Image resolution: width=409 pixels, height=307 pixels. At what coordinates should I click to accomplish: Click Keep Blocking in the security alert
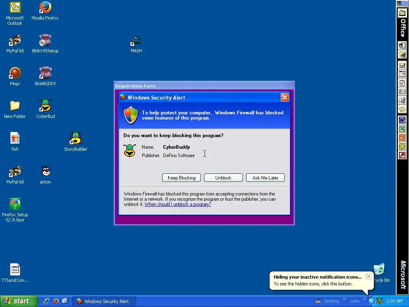click(181, 178)
